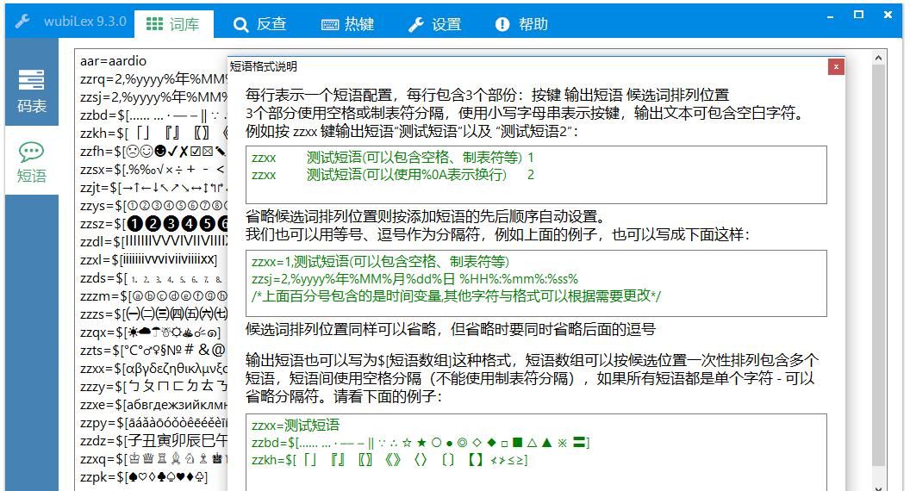Click the zzjt arrows line

pos(153,188)
